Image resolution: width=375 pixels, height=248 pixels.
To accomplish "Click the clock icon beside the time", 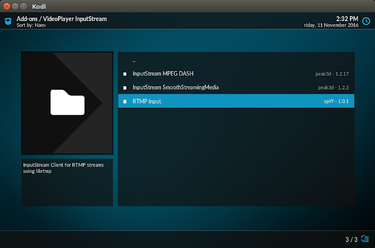I will (x=366, y=21).
